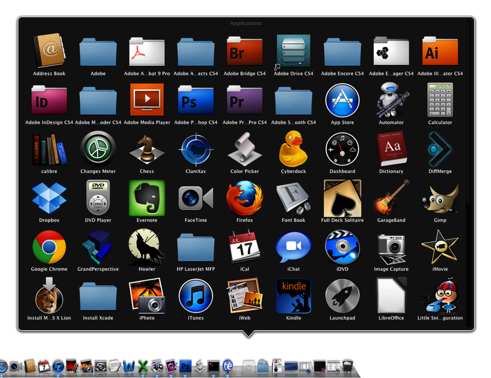This screenshot has width=491, height=378.
Task: Launch Image Capture
Action: click(391, 249)
